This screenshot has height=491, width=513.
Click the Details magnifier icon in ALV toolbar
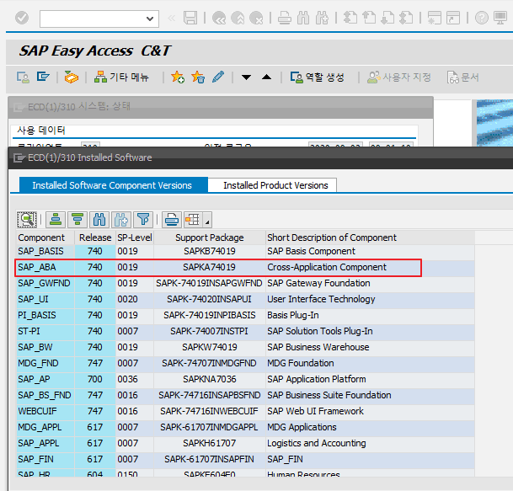click(x=28, y=219)
